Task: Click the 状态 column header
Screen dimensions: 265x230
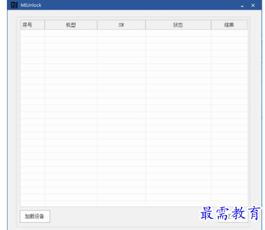Action: pyautogui.click(x=178, y=25)
